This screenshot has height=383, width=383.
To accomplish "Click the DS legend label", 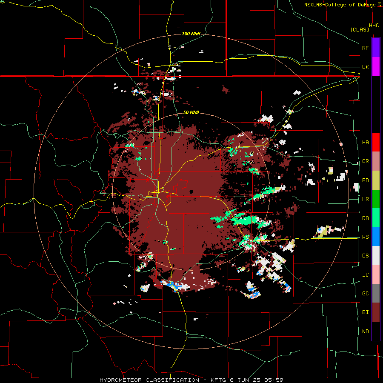I will (x=365, y=256).
